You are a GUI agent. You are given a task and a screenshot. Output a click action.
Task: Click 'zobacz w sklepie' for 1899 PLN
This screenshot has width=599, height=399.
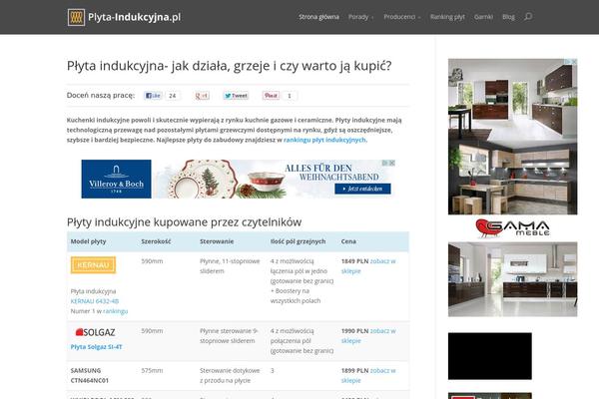(x=368, y=375)
